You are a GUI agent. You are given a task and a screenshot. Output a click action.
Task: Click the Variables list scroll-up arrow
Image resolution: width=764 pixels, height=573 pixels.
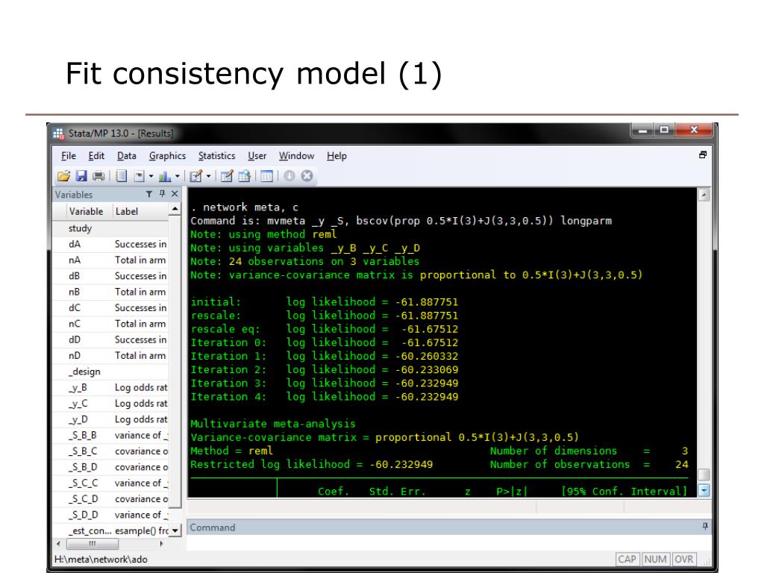(175, 210)
